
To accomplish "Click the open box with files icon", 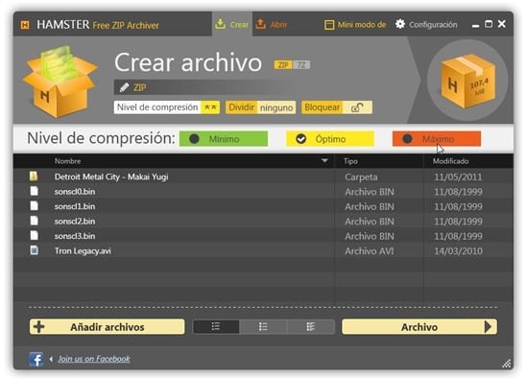I will pyautogui.click(x=60, y=82).
